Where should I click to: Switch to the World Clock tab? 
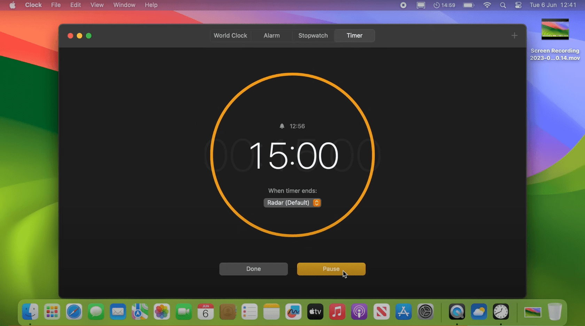[x=230, y=35]
